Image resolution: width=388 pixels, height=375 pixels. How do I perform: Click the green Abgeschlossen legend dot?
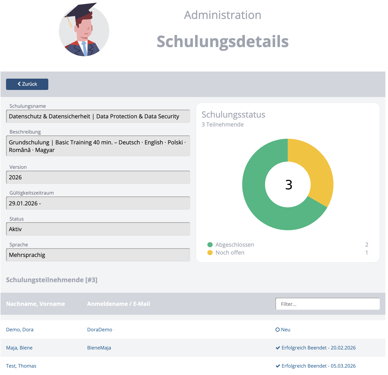(x=210, y=245)
